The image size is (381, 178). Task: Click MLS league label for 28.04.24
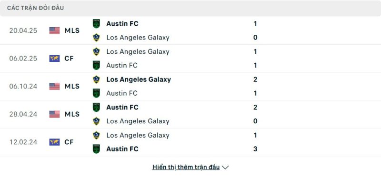tap(72, 114)
